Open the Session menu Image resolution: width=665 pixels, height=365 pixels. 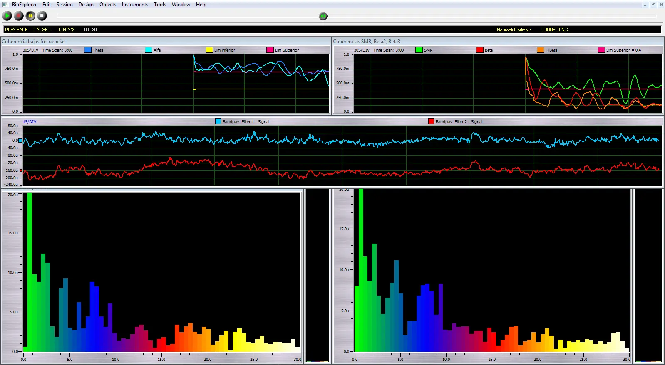[x=65, y=5]
